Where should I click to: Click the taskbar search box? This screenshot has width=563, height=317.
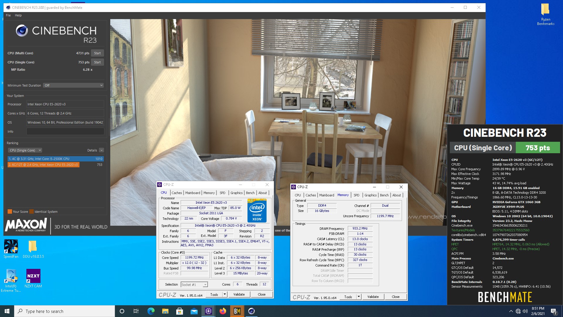(x=65, y=311)
